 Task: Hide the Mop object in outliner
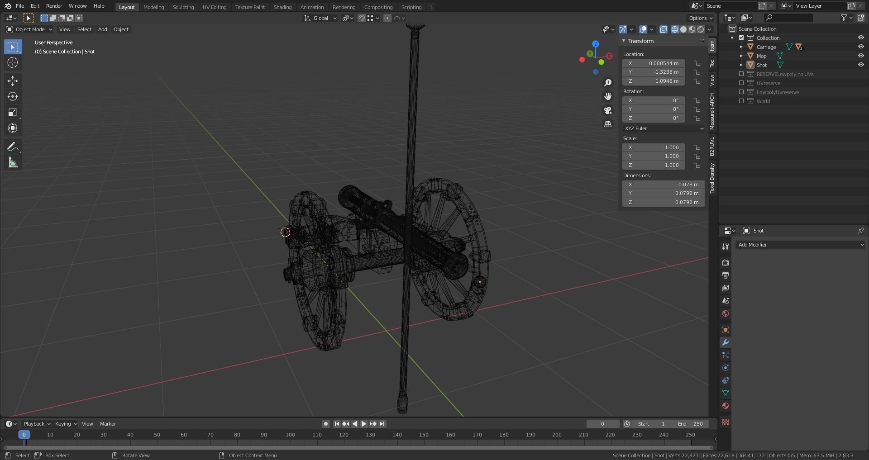click(x=860, y=56)
